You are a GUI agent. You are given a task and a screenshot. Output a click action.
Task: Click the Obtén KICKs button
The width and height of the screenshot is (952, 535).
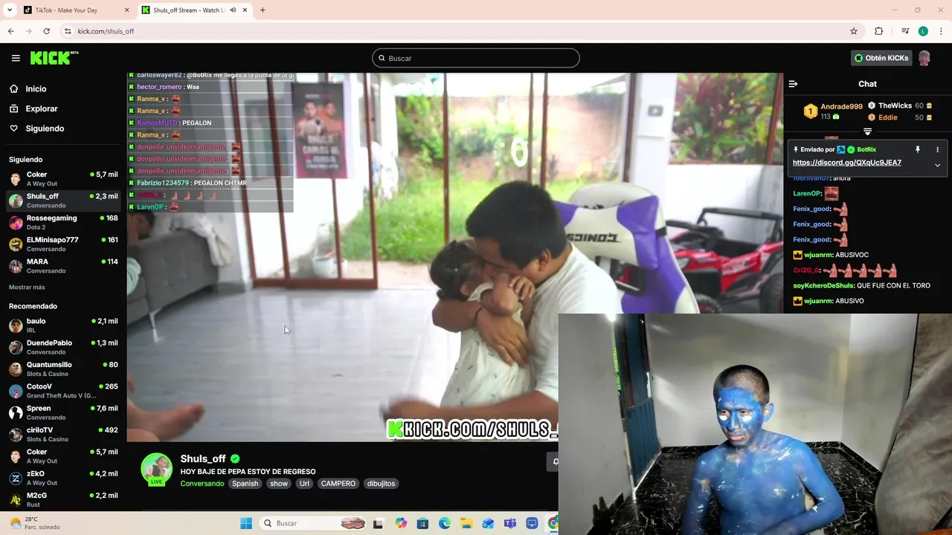881,58
